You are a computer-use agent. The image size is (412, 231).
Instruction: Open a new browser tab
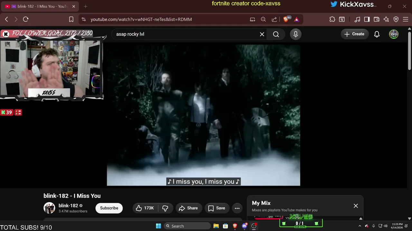(x=85, y=6)
